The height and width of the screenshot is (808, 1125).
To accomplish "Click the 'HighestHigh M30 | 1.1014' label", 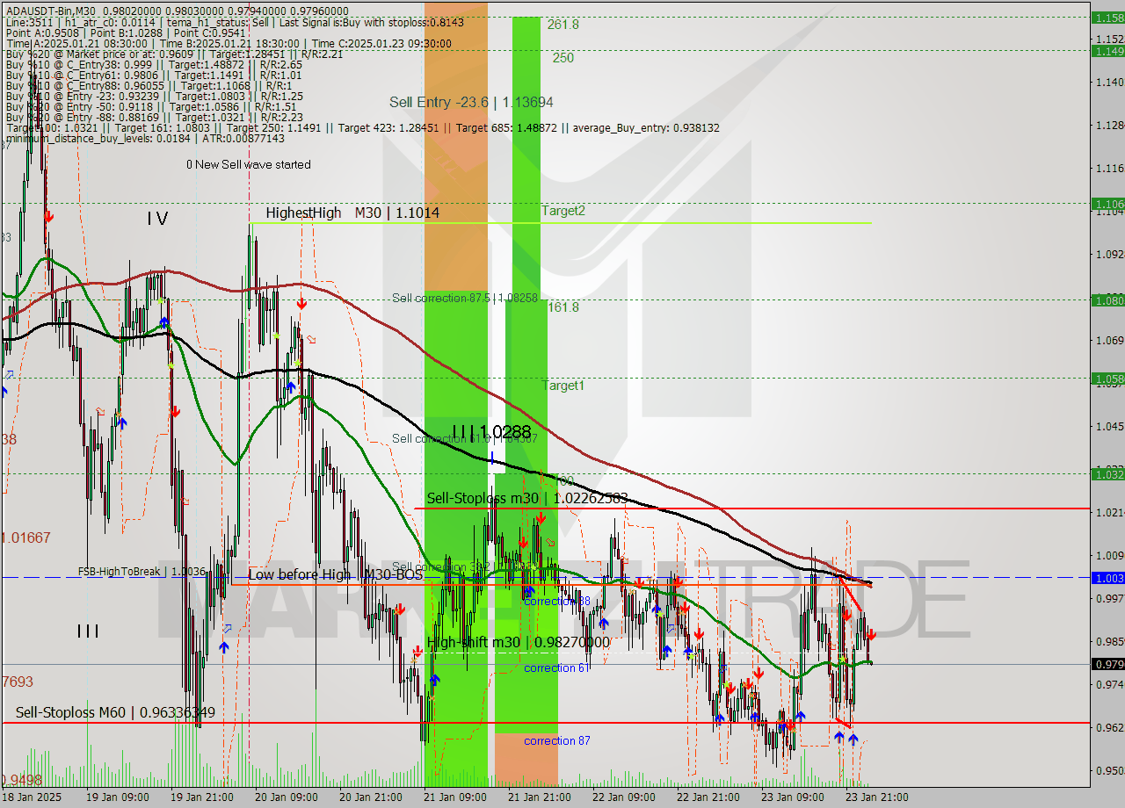I will point(352,213).
